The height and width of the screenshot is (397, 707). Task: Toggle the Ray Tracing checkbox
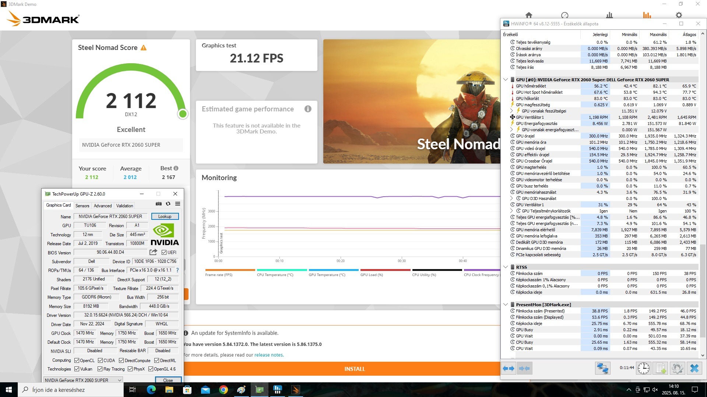(100, 369)
